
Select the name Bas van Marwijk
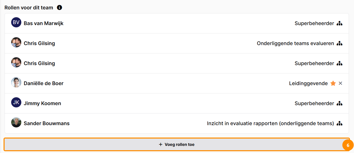click(x=44, y=23)
